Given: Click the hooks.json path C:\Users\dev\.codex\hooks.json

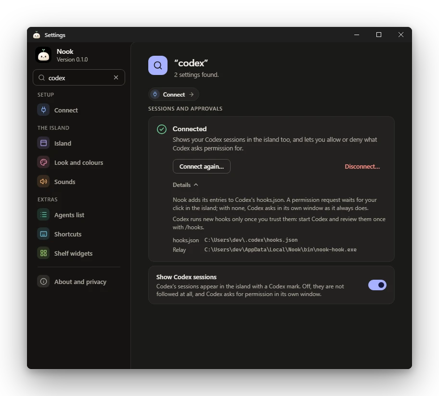Looking at the screenshot, I should pos(251,240).
